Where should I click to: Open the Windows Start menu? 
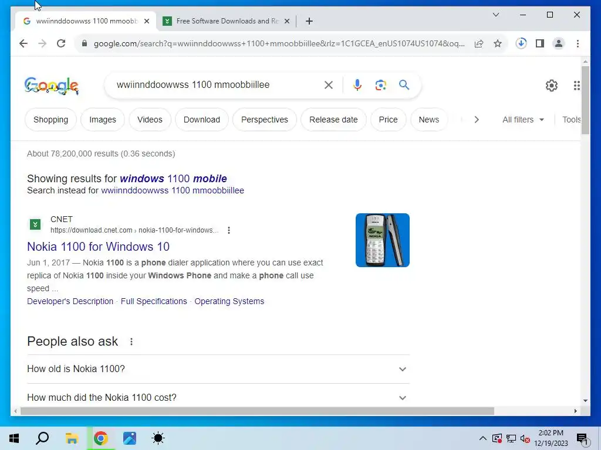14,438
